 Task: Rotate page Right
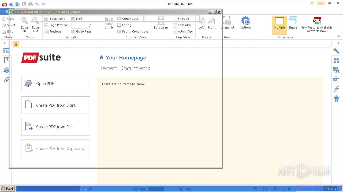click(x=212, y=23)
